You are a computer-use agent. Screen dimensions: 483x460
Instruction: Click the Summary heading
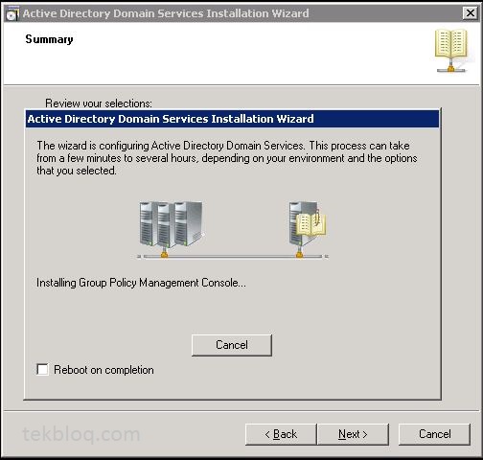point(49,39)
